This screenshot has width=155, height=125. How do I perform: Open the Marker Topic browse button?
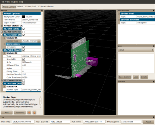pyautogui.click(x=39, y=41)
